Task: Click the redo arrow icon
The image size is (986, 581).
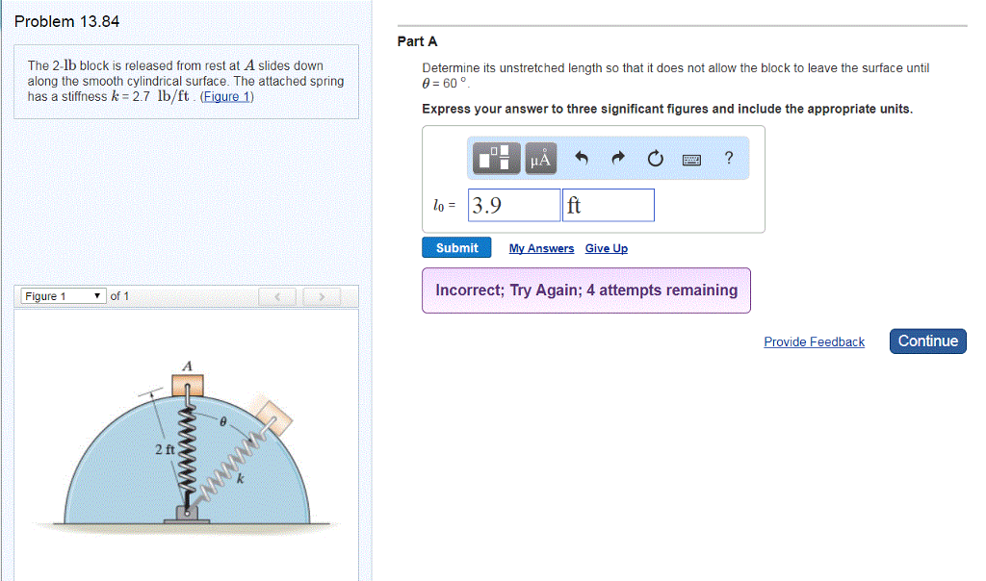Action: click(616, 158)
